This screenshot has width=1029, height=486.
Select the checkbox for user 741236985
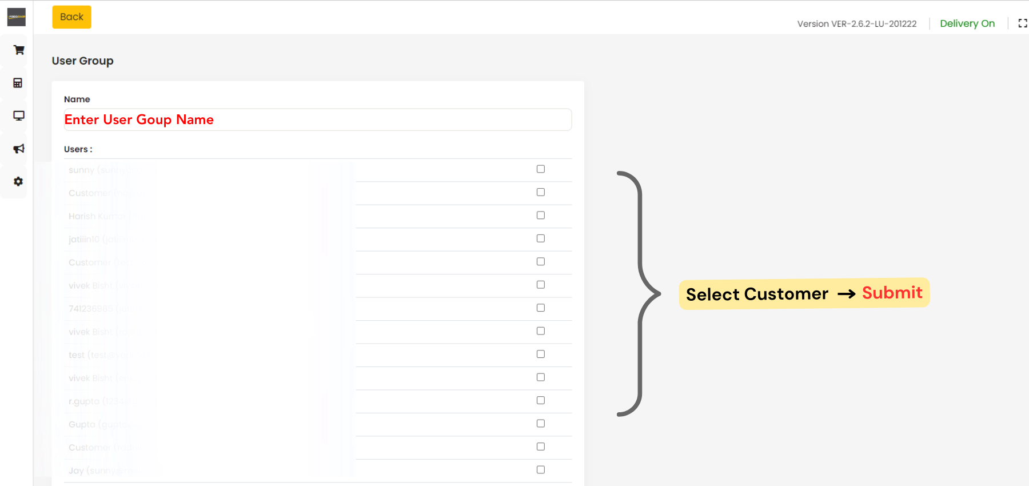point(541,308)
